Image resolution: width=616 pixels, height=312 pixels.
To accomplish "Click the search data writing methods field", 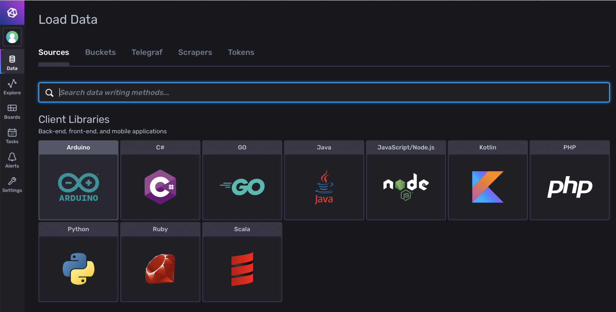I will [x=324, y=92].
